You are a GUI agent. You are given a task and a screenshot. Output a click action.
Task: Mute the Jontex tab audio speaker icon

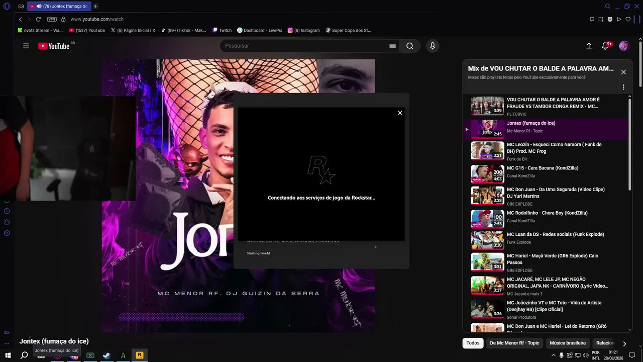[x=39, y=6]
